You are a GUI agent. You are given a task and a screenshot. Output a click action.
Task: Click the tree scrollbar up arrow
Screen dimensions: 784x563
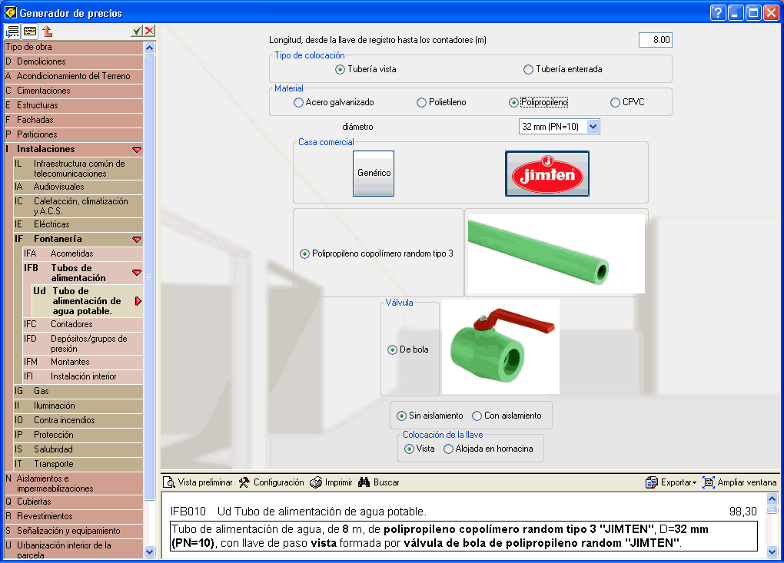[150, 48]
